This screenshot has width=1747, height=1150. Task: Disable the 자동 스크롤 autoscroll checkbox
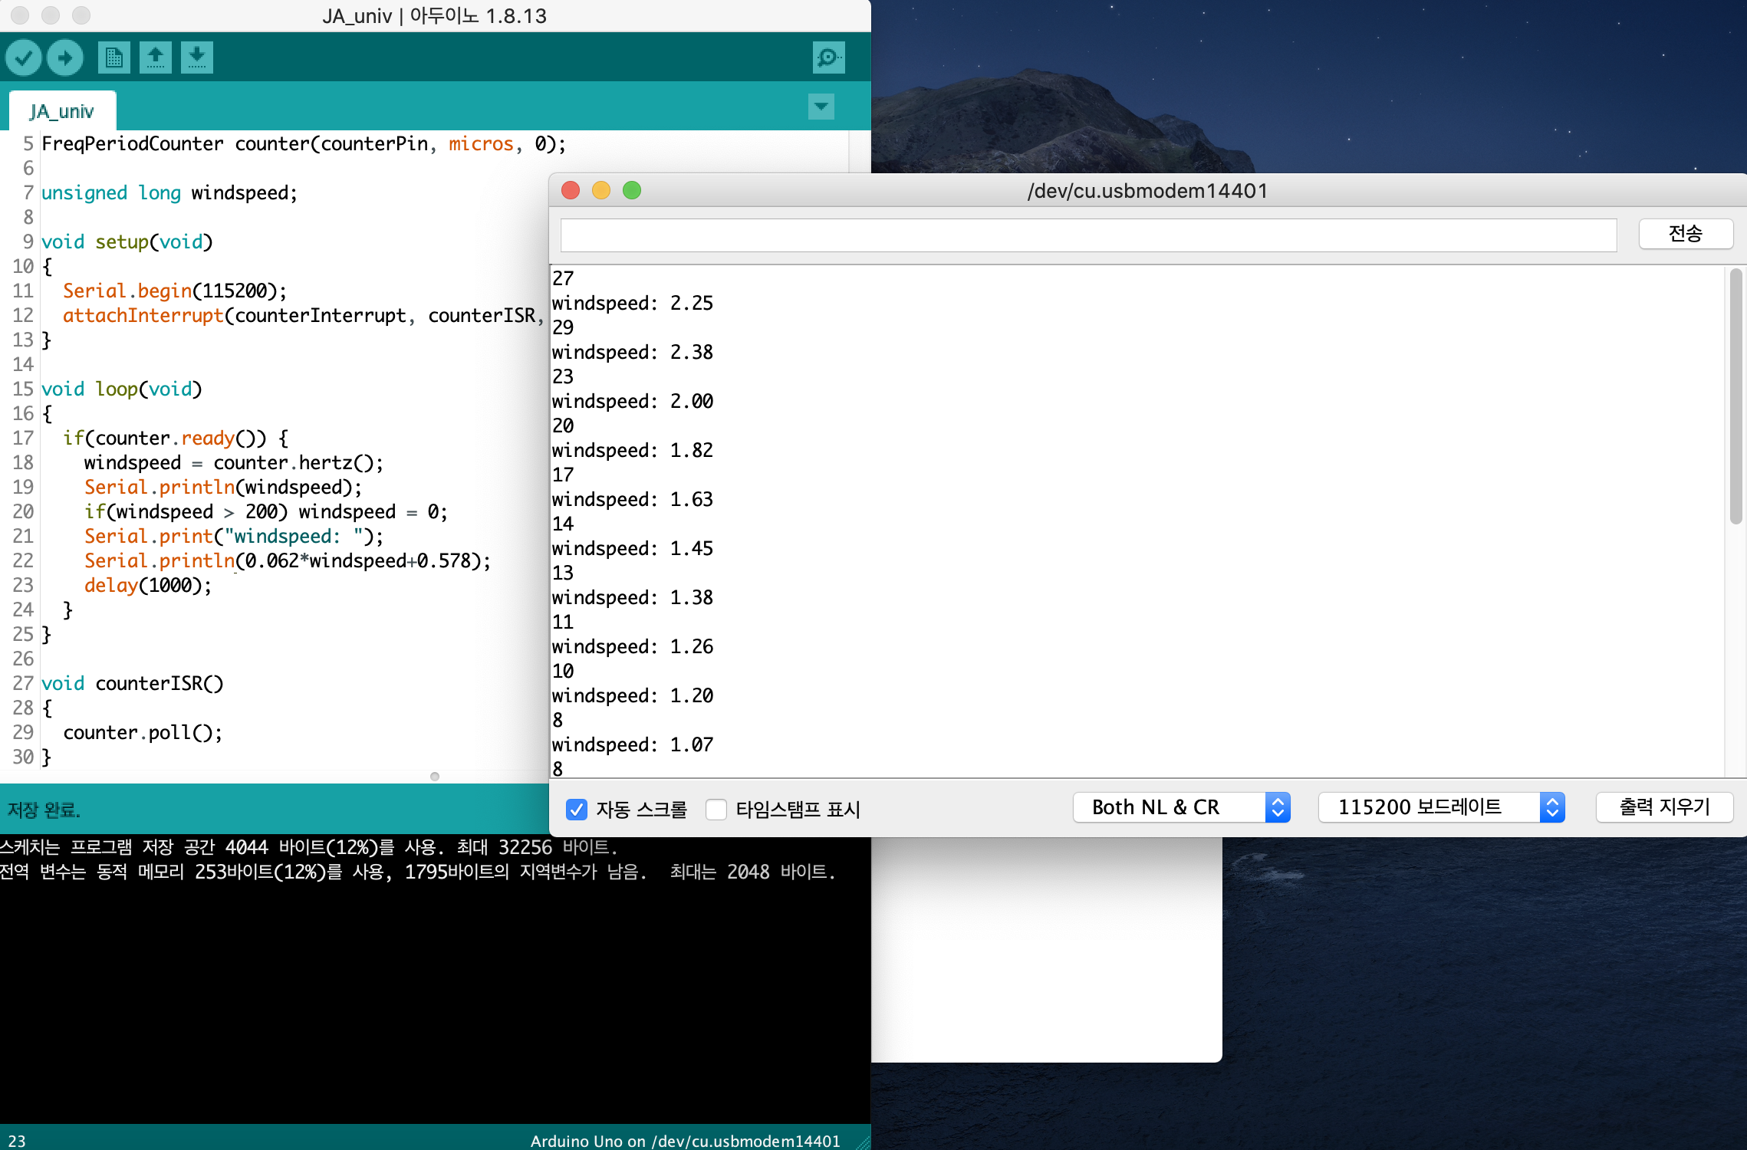click(576, 809)
